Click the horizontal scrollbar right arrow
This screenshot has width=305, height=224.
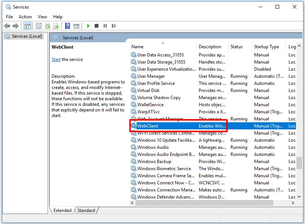pos(293,203)
